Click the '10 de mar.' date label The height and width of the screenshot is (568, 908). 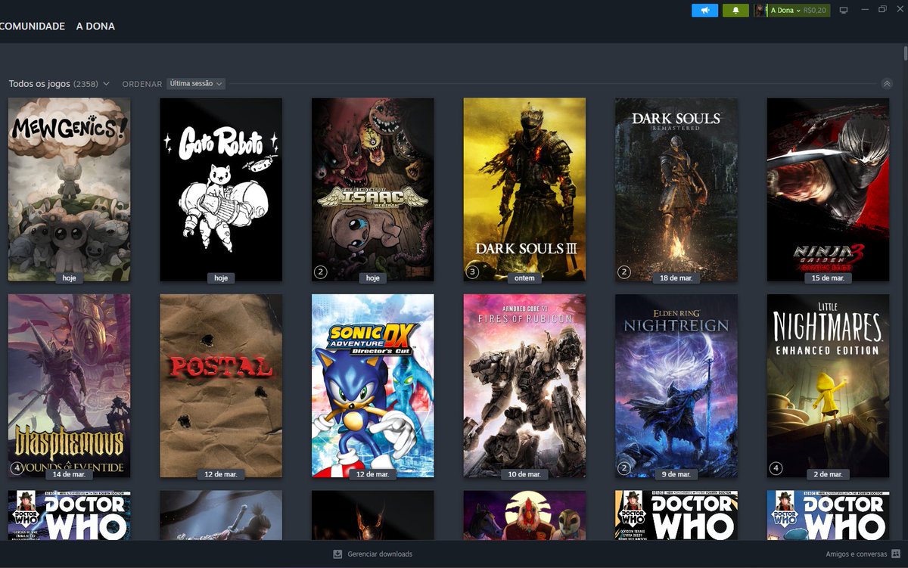[x=524, y=475]
